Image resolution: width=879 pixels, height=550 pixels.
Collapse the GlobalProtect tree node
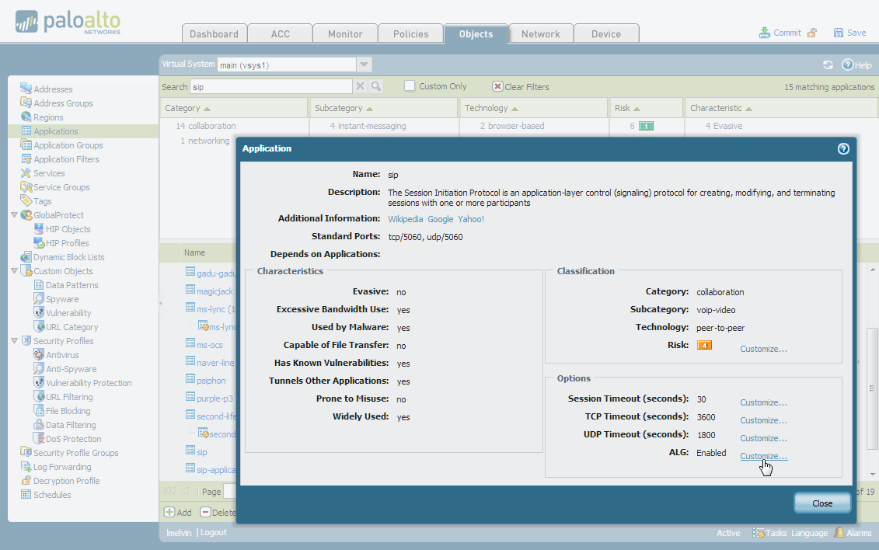point(14,215)
